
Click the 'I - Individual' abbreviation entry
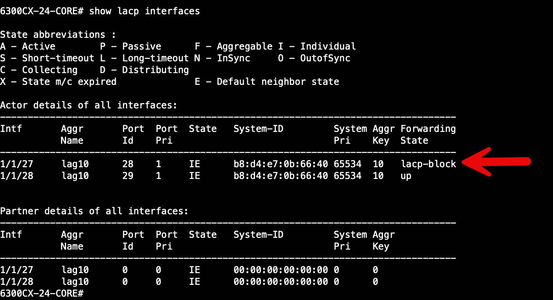click(317, 46)
